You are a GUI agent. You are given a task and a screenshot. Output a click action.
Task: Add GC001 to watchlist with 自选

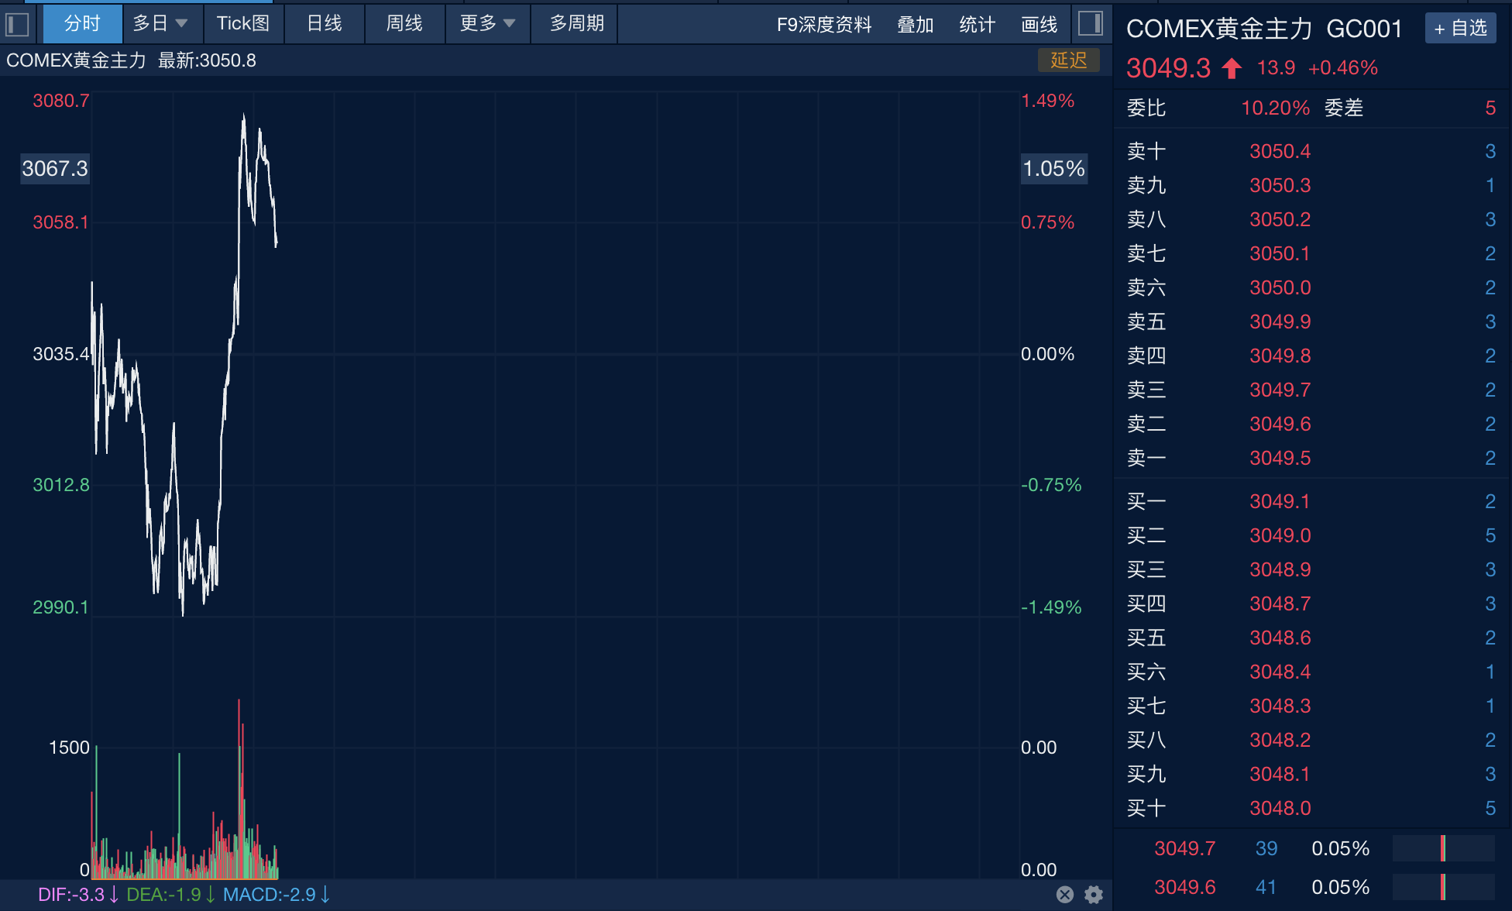click(1460, 29)
